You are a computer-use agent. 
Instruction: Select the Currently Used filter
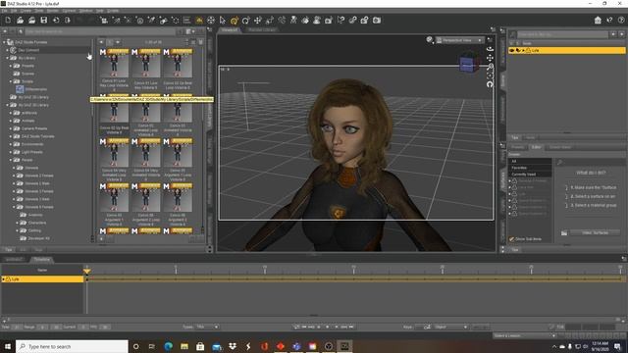click(530, 175)
